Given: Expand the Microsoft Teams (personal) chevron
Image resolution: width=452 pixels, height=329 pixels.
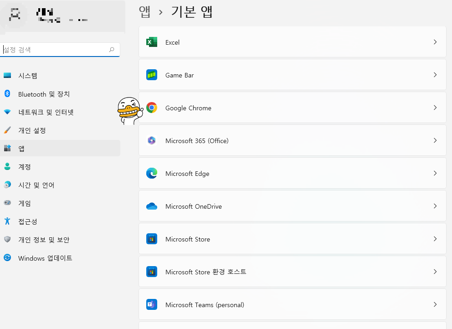Looking at the screenshot, I should pyautogui.click(x=435, y=304).
